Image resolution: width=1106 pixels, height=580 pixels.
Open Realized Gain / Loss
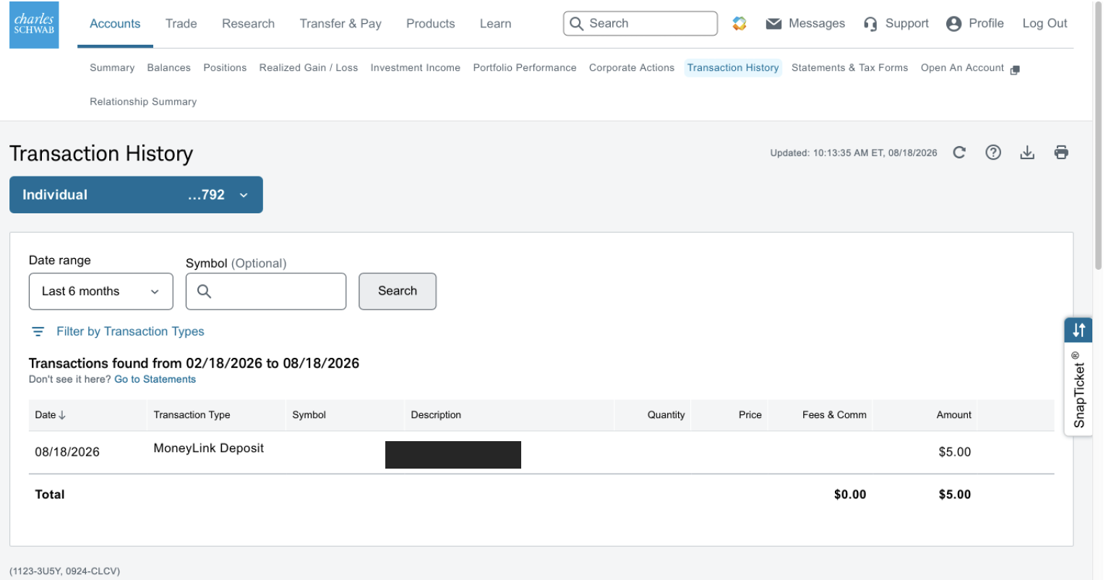click(309, 68)
